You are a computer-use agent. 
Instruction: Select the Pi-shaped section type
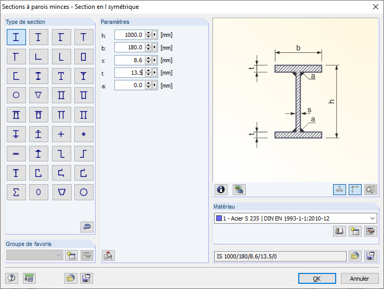61,115
